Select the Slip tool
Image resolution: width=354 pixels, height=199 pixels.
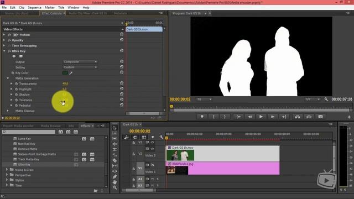pyautogui.click(x=114, y=166)
